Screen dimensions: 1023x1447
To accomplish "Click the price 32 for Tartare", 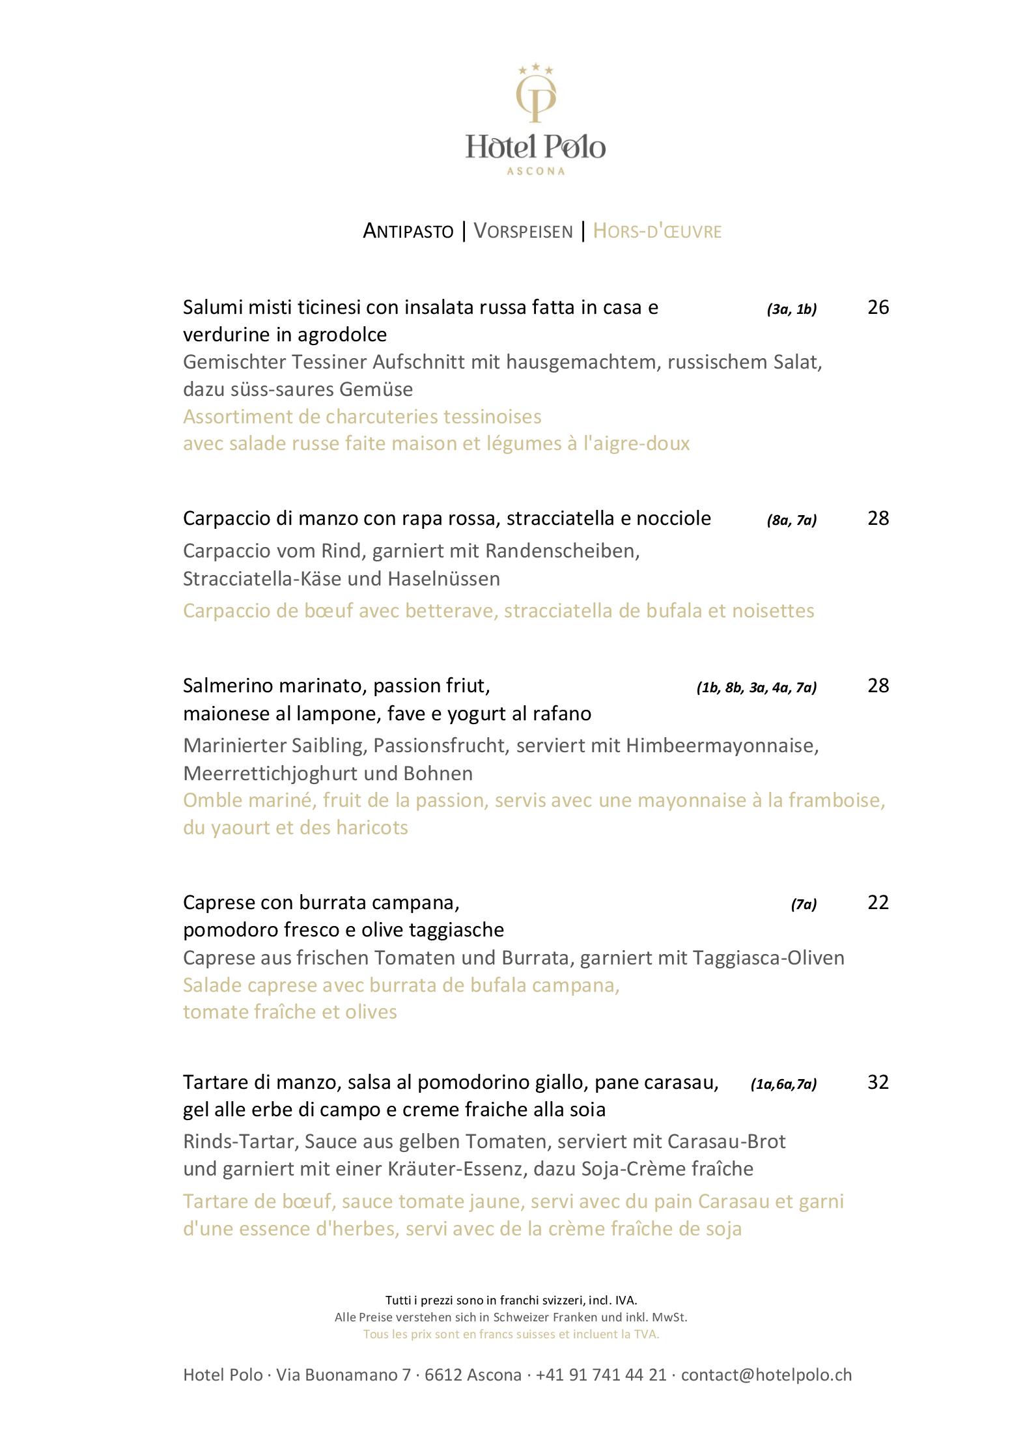I will pos(878,1082).
